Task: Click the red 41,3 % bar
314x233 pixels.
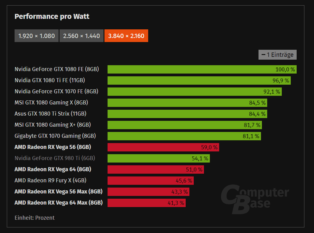Action: tap(147, 203)
